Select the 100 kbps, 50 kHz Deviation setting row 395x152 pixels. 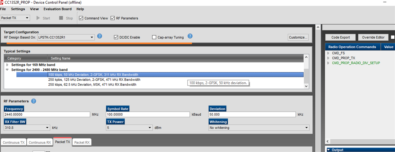click(x=160, y=75)
